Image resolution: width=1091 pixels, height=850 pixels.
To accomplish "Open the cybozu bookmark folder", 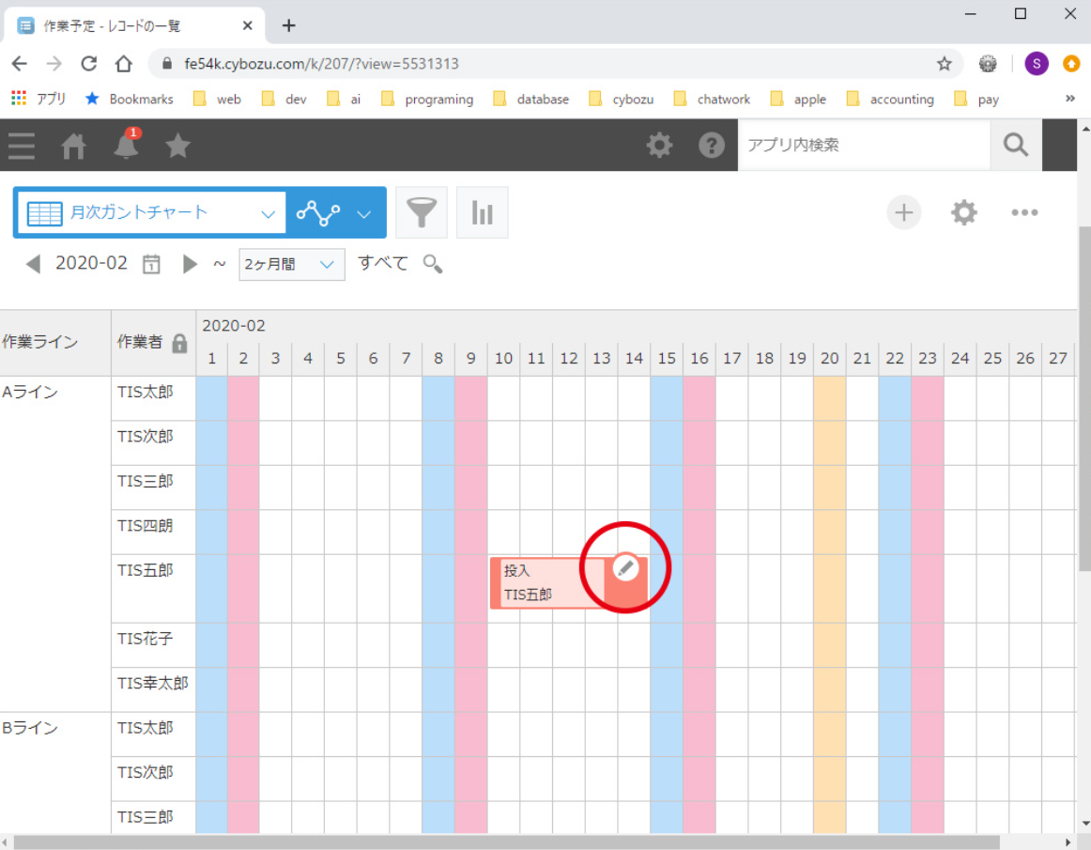I will (x=622, y=99).
